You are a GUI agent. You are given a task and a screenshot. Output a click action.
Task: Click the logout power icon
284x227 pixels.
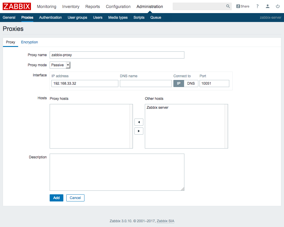[x=278, y=6]
